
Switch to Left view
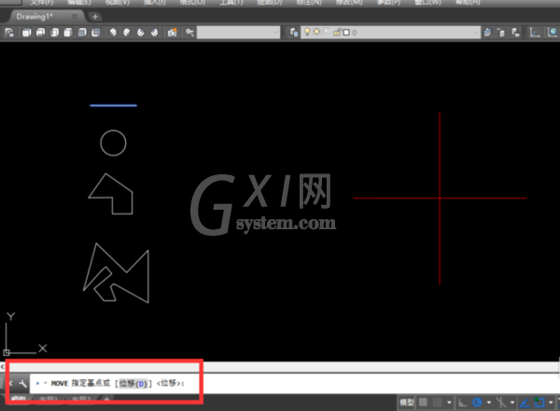[x=55, y=33]
